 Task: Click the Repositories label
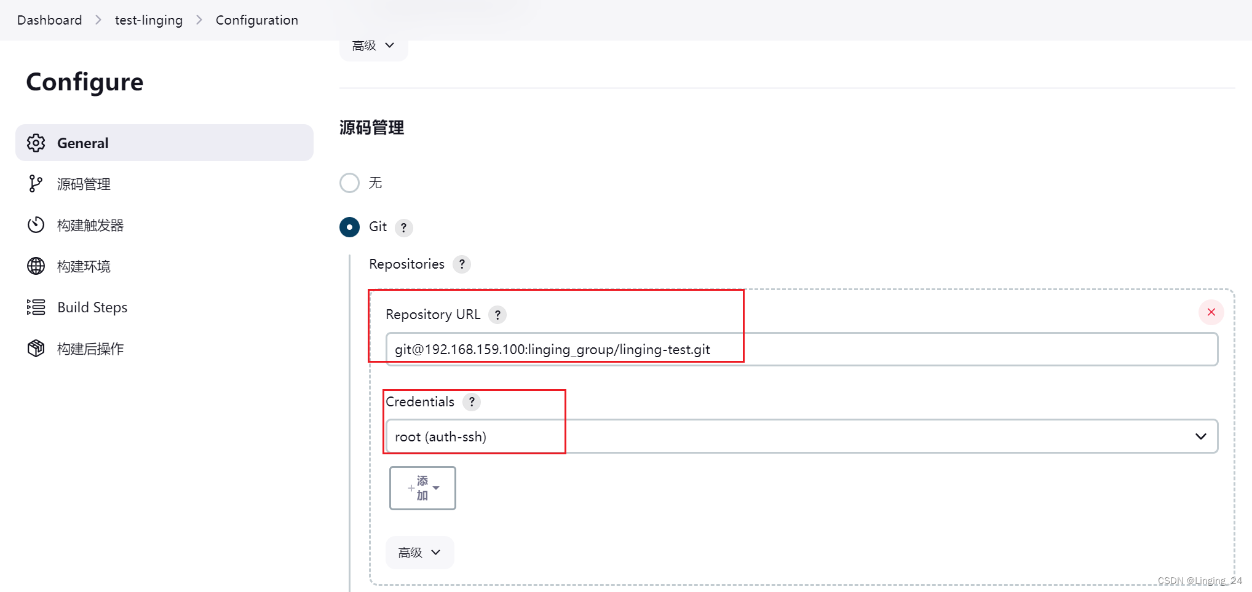tap(406, 264)
